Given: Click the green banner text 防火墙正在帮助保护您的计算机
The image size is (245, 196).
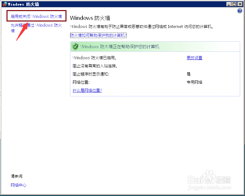Looking at the screenshot, I should 120,47.
